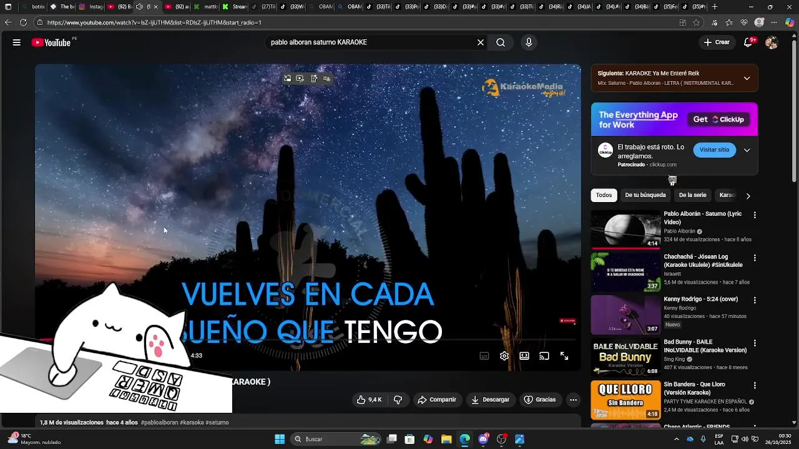Mute the tab via speaker icon

tap(139, 7)
